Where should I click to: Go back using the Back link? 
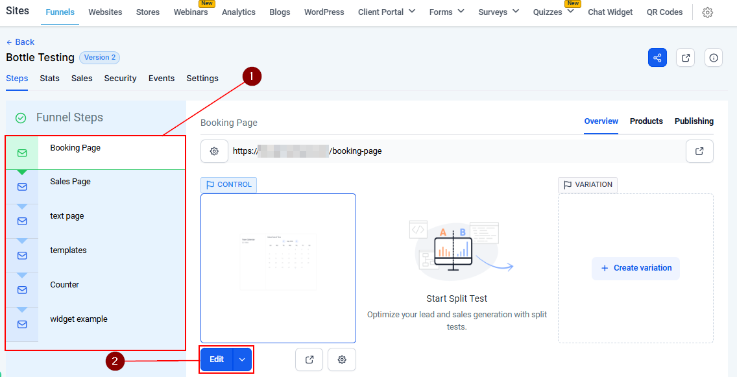[x=20, y=42]
